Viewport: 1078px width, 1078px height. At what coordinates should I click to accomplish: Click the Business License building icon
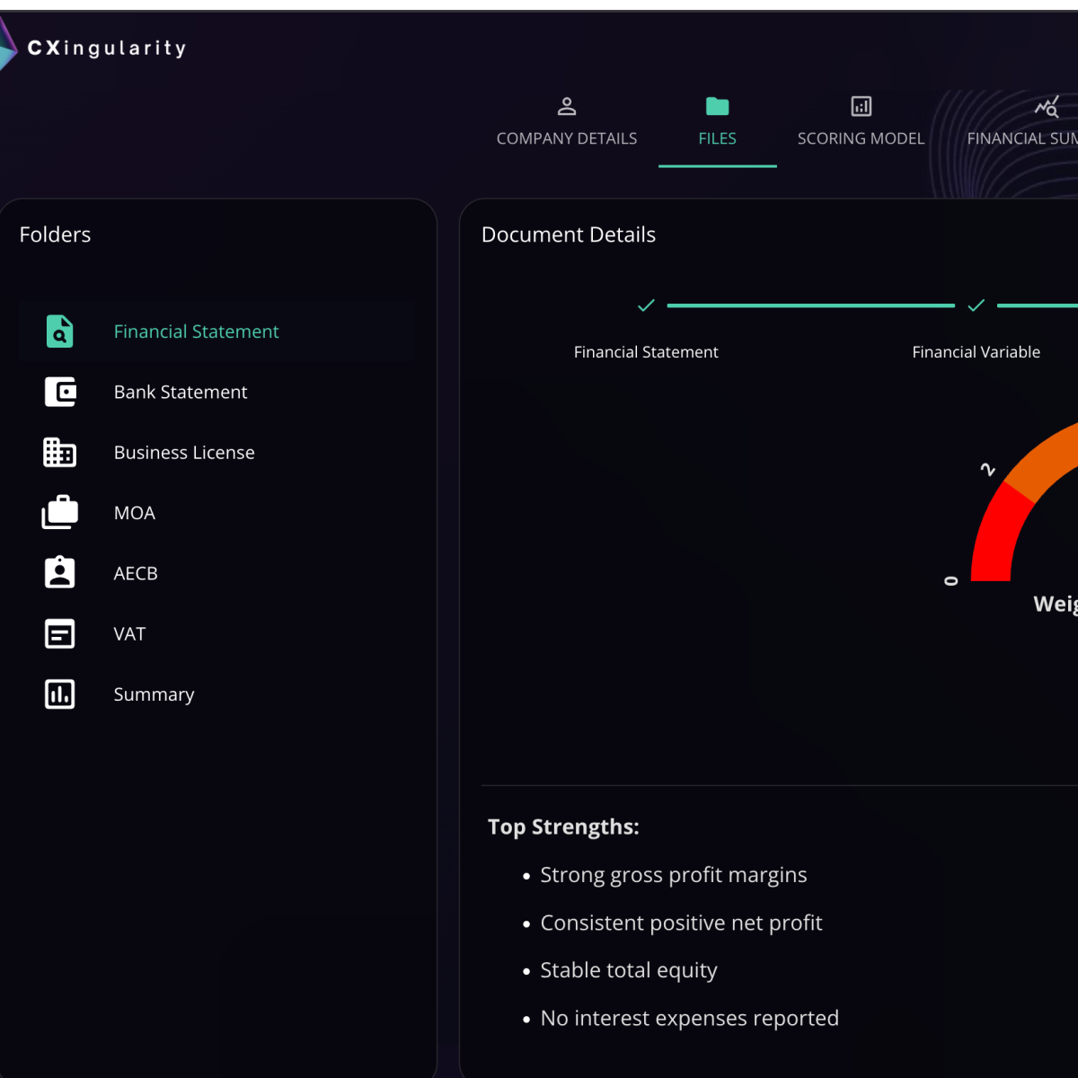59,453
